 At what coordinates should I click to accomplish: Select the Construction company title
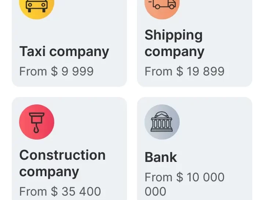[62, 163]
